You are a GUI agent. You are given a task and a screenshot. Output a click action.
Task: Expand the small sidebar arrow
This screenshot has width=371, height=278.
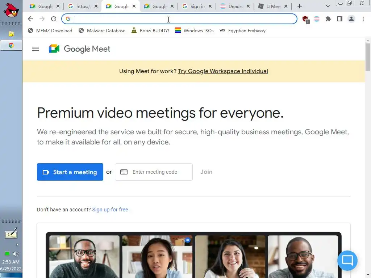click(17, 245)
